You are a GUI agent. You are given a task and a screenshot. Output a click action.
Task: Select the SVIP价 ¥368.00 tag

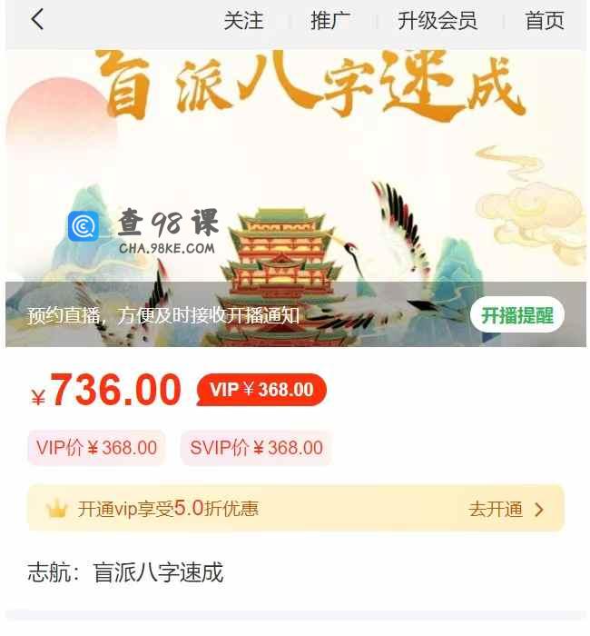pyautogui.click(x=256, y=448)
